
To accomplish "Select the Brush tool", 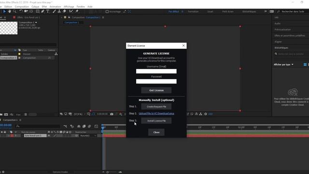I will [x=54, y=12].
